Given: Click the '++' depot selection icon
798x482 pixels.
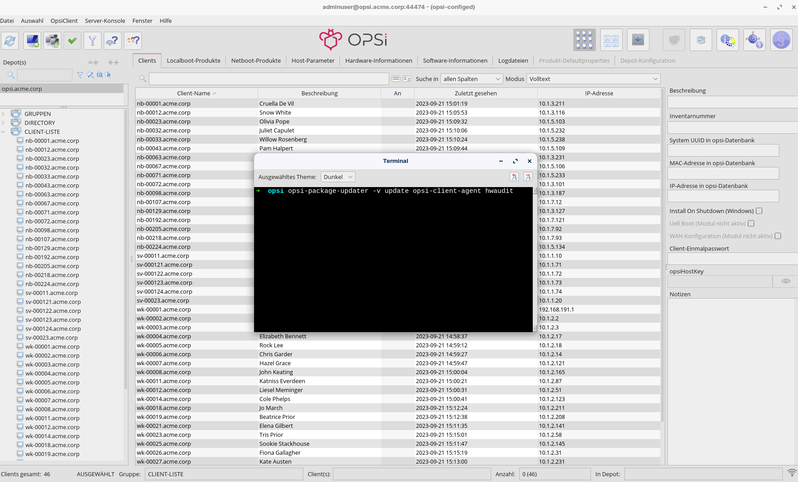Looking at the screenshot, I should coord(114,63).
